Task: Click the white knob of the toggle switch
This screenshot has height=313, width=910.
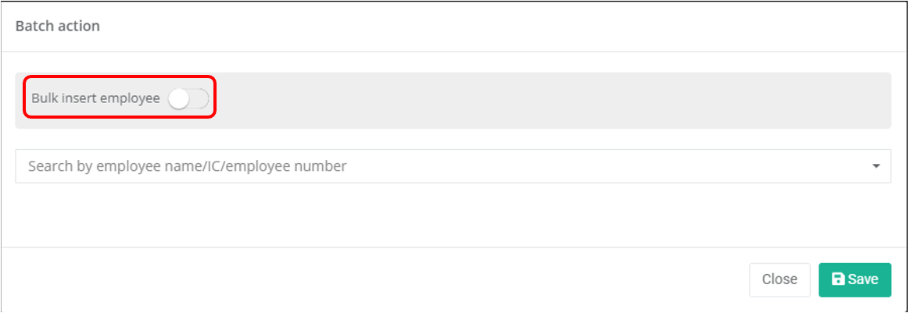Action: point(180,98)
